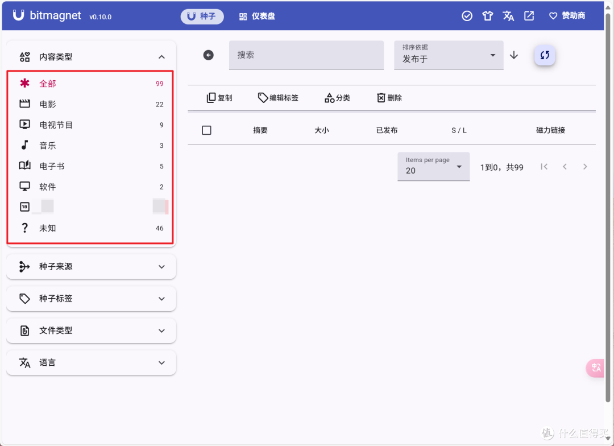Image resolution: width=614 pixels, height=446 pixels.
Task: Click the 已发布 column header
Action: pyautogui.click(x=387, y=130)
